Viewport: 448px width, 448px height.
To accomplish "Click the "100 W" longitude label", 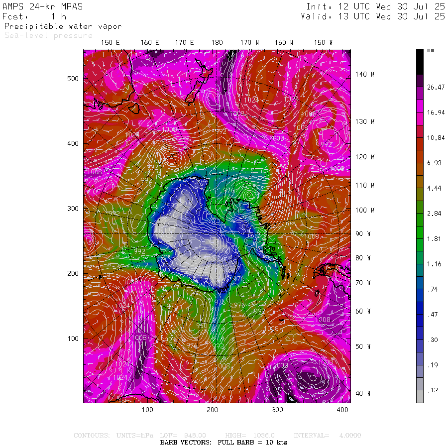I will click(x=364, y=210).
